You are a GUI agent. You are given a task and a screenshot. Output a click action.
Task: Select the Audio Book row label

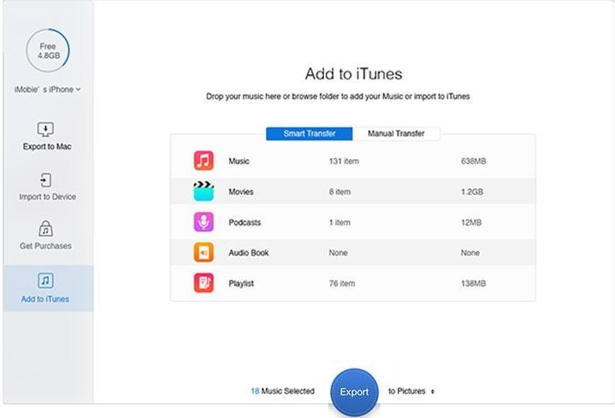tap(249, 253)
